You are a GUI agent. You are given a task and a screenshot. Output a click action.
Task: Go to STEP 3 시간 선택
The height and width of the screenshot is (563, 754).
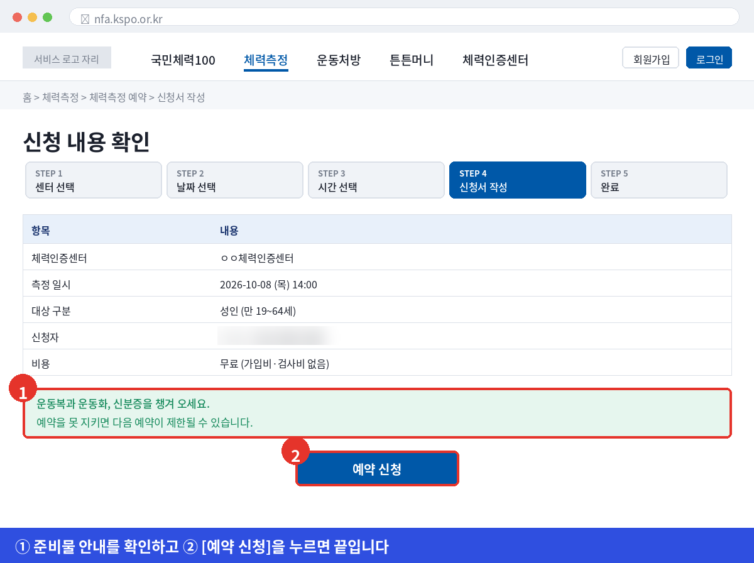(x=376, y=180)
